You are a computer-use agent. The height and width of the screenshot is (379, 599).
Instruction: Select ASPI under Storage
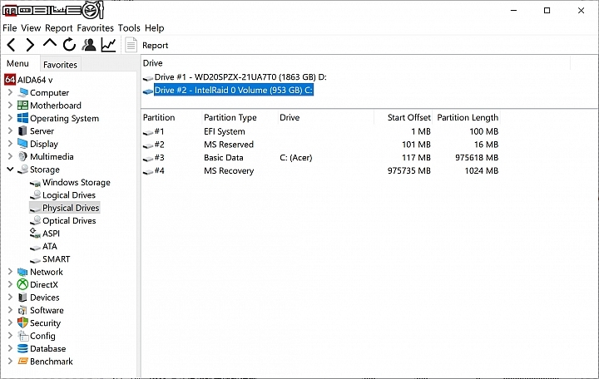coord(51,234)
